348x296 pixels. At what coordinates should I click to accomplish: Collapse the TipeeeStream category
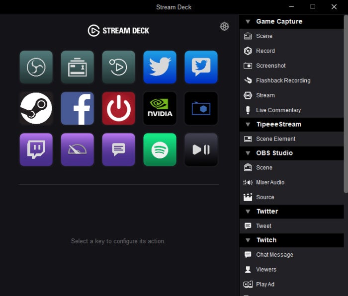coord(248,124)
